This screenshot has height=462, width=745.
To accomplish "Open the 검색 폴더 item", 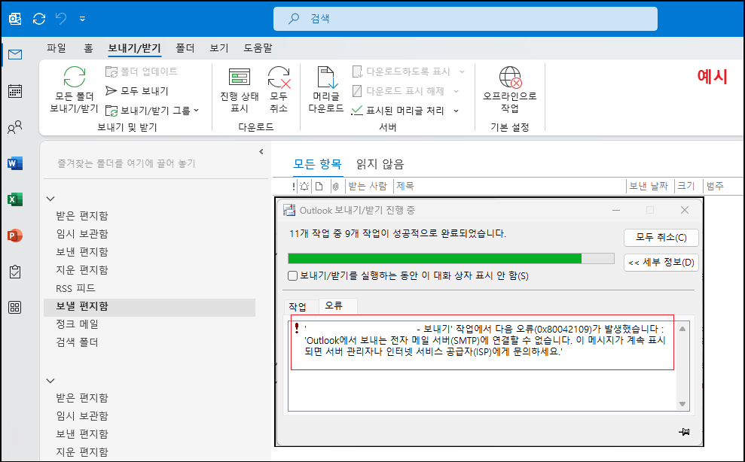I will point(77,342).
